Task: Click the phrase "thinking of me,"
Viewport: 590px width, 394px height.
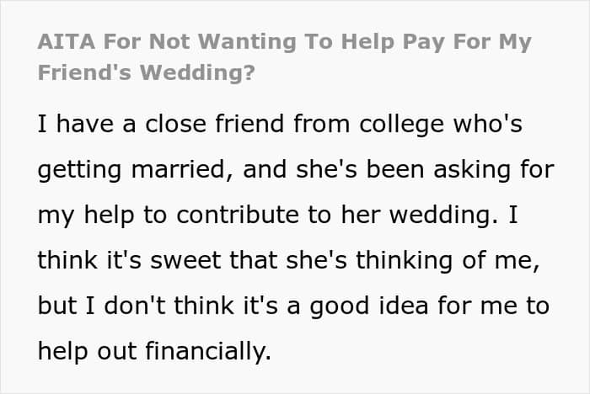Action: tap(448, 260)
